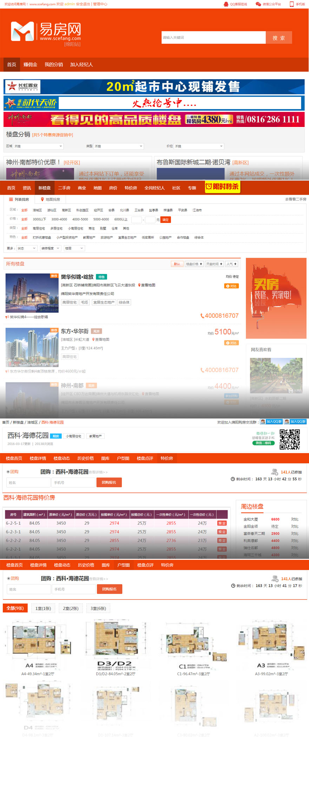Screen dimensions: 309x799
Task: Click the 安全退出 logout link
Action: [83, 4]
